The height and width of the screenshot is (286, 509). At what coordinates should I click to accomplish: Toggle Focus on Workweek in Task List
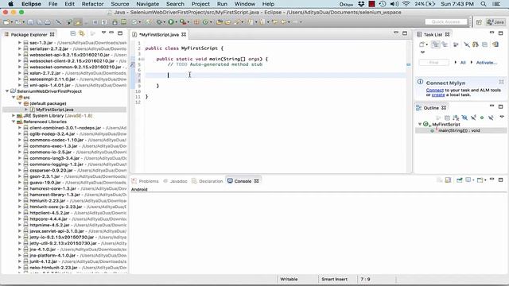click(456, 44)
